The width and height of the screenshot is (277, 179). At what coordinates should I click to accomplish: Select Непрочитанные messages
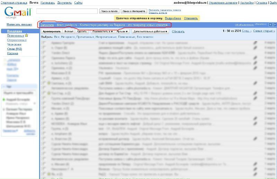[106, 37]
